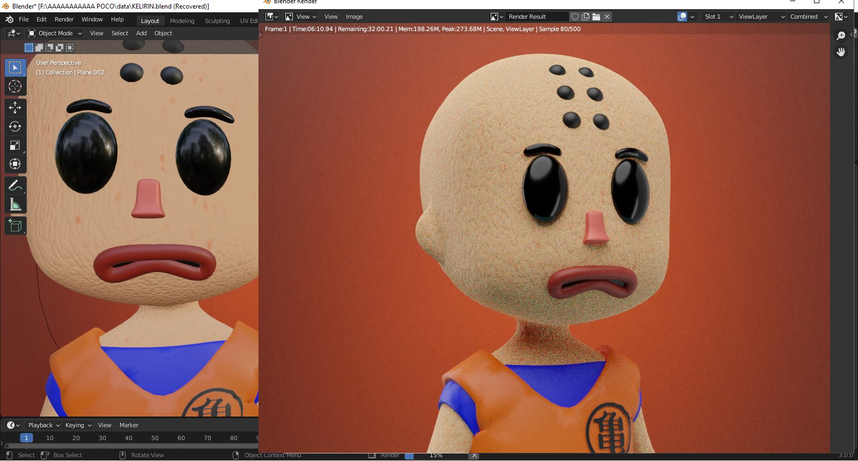Set selection mode to Intersect

click(70, 48)
